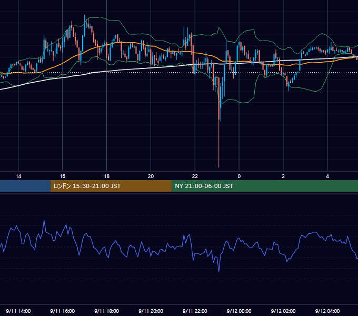Click hour label 20 on chart axis
The image size is (358, 316).
tap(151, 176)
